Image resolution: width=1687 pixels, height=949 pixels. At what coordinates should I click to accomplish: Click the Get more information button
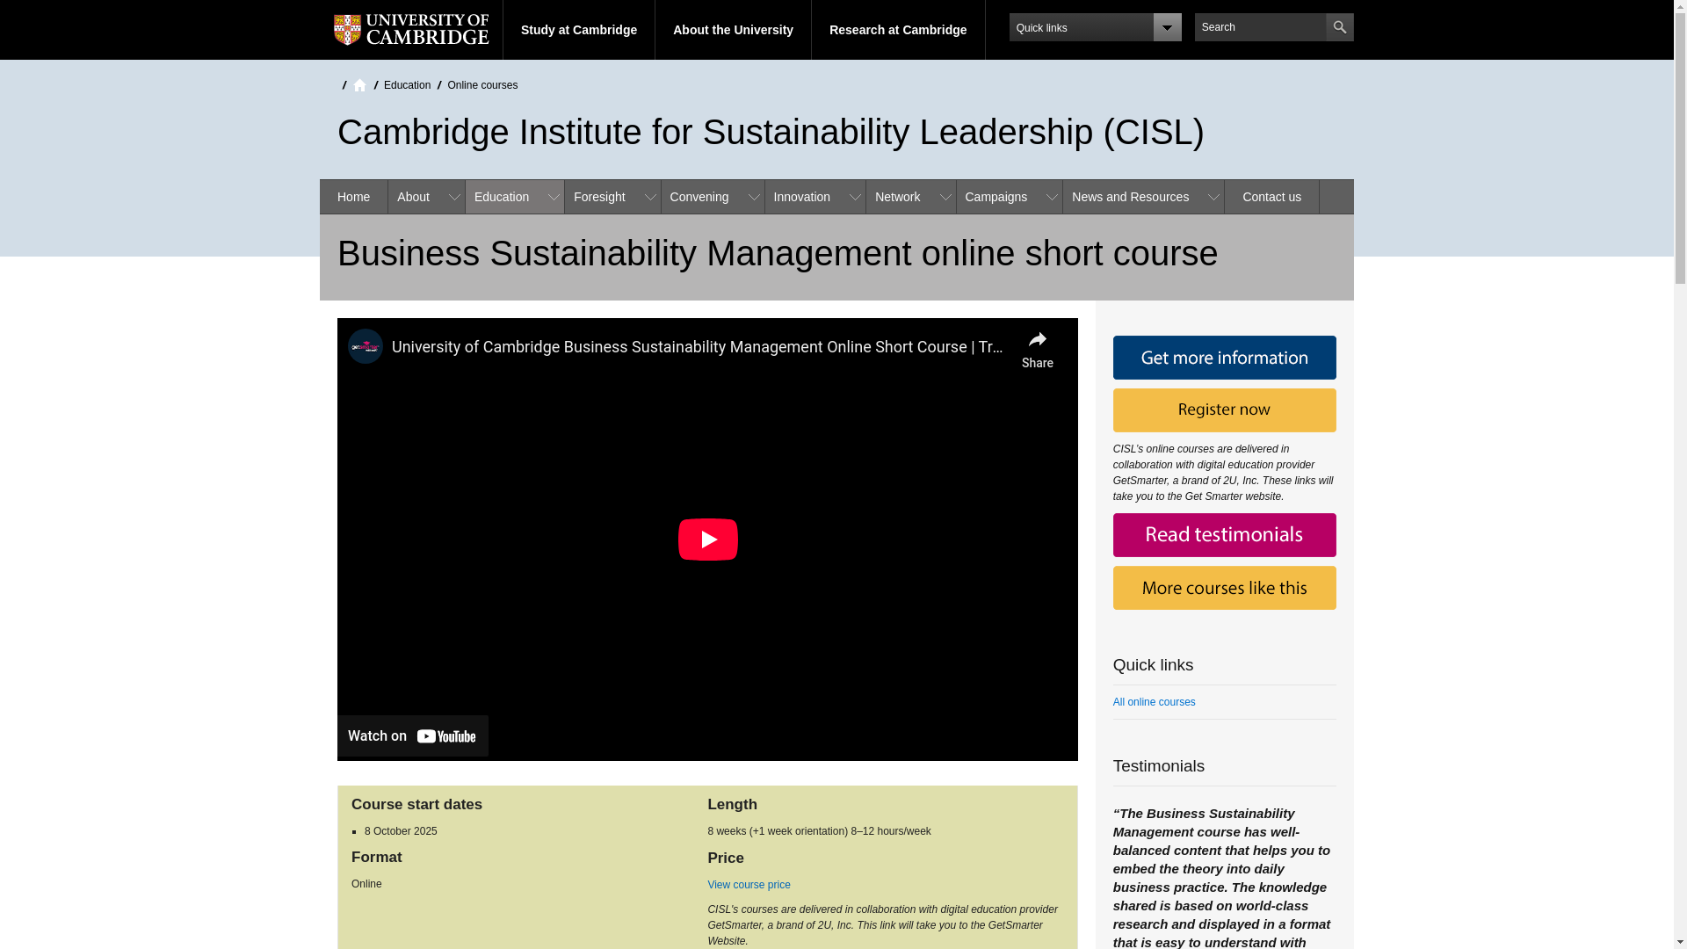point(1224,358)
